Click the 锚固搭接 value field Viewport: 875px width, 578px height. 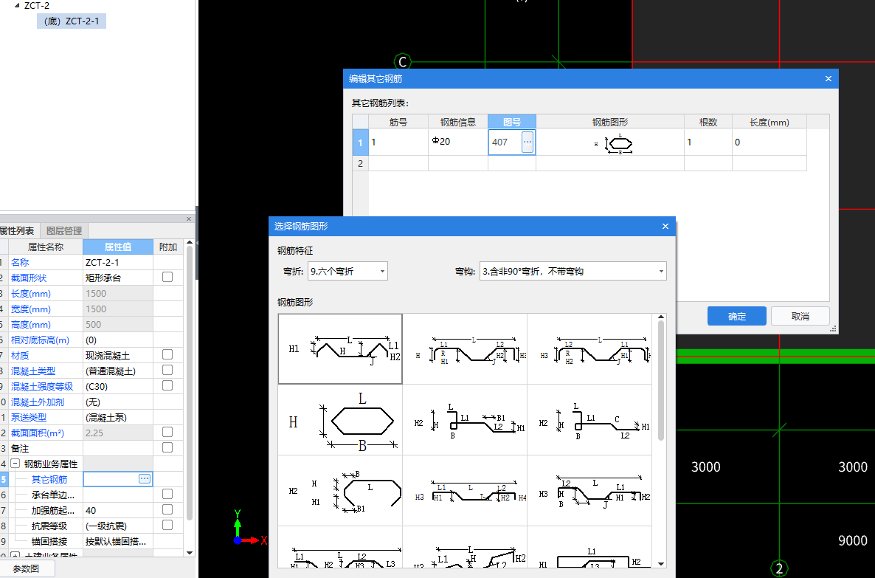coord(118,541)
